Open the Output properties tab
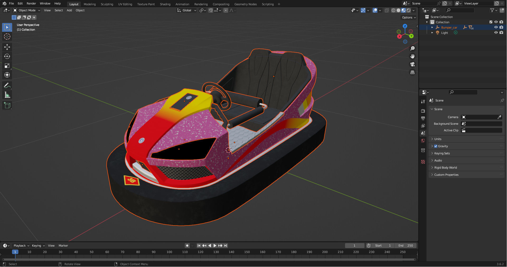Image resolution: width=507 pixels, height=267 pixels. pyautogui.click(x=423, y=118)
